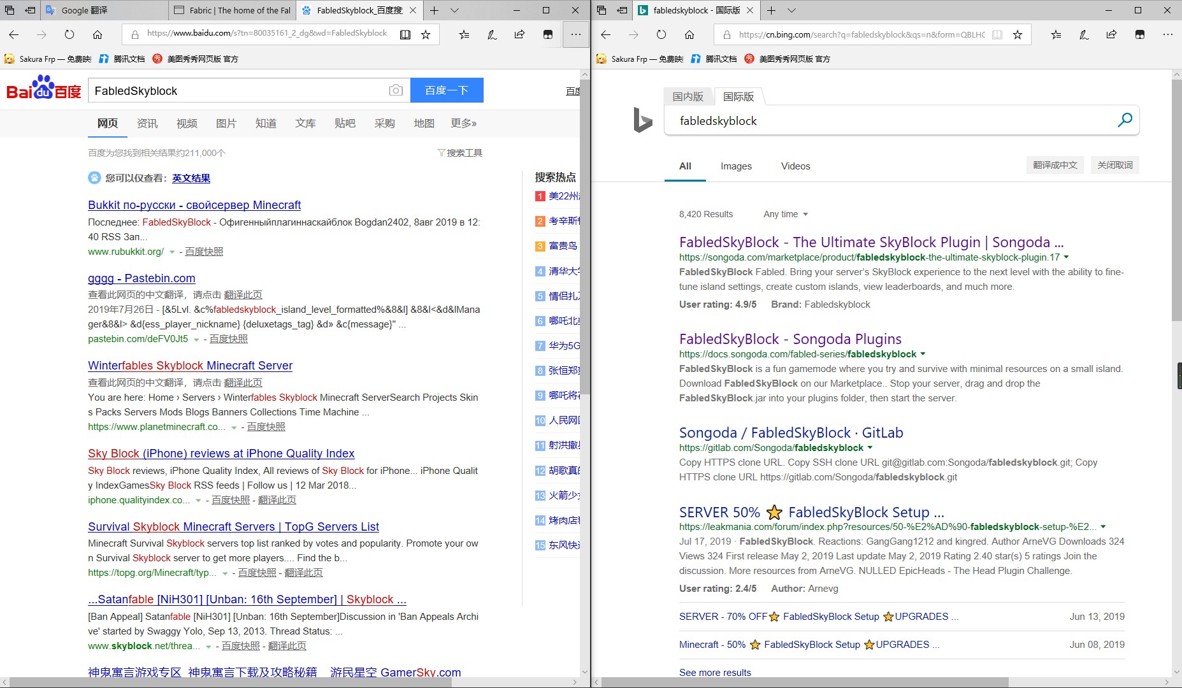Click Refresh icon in Baidu window
Viewport: 1182px width, 688px height.
pos(69,34)
